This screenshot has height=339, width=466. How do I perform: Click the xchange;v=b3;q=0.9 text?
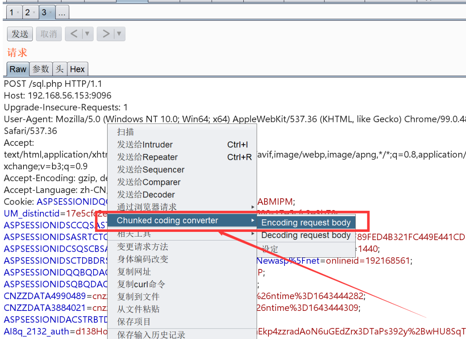[46, 167]
